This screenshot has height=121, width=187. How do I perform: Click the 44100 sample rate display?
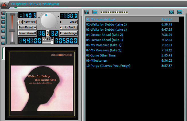coord(30,41)
